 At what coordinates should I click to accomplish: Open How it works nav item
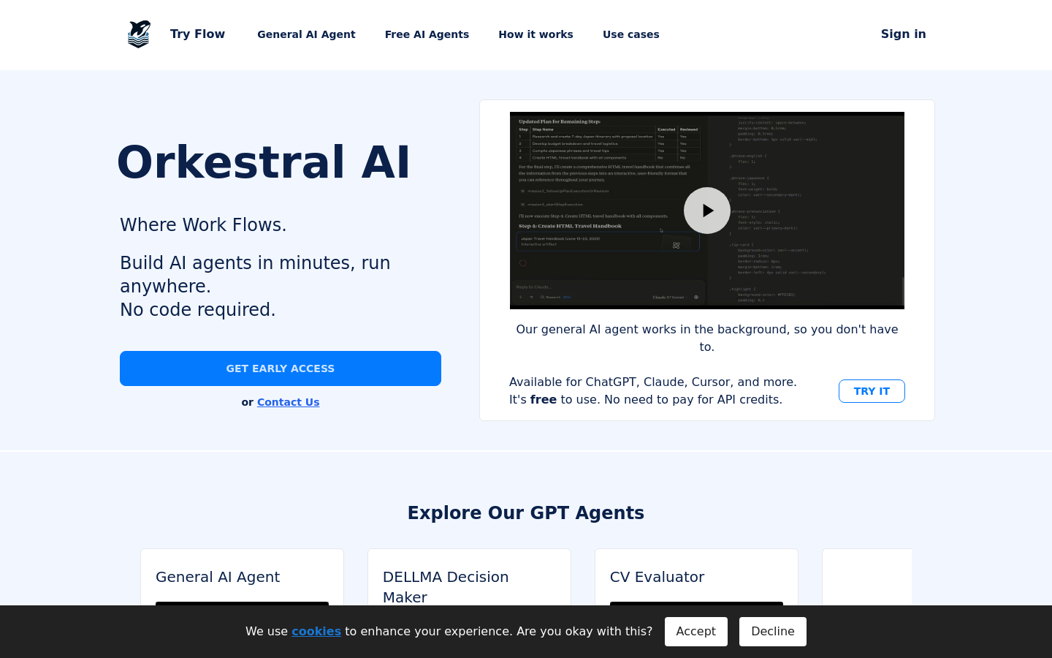(x=535, y=34)
